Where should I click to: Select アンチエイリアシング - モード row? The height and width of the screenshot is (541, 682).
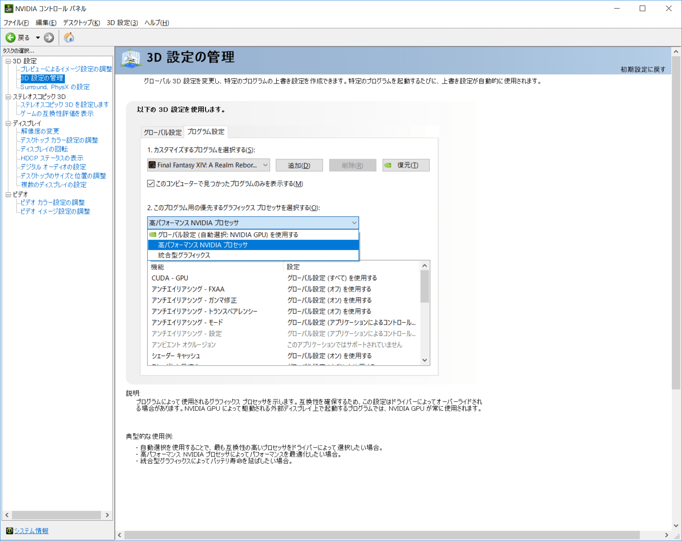click(x=284, y=323)
